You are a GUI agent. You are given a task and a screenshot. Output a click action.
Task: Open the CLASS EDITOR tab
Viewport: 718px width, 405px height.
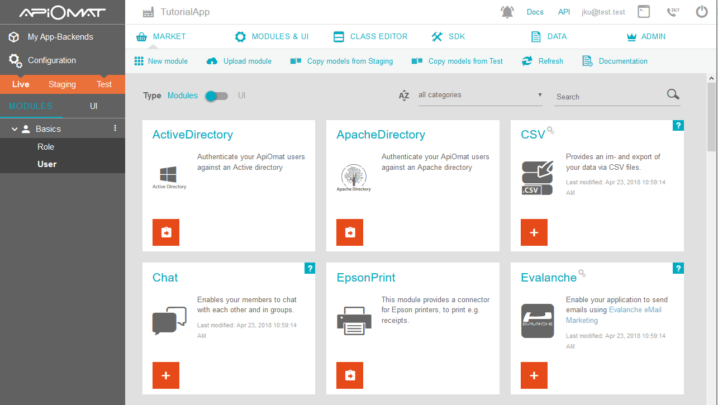(x=370, y=36)
